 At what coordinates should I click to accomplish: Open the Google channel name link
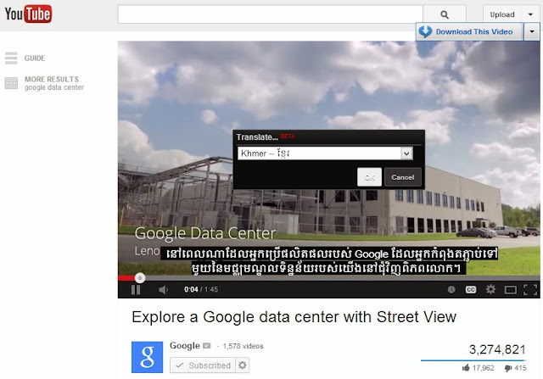pyautogui.click(x=185, y=345)
